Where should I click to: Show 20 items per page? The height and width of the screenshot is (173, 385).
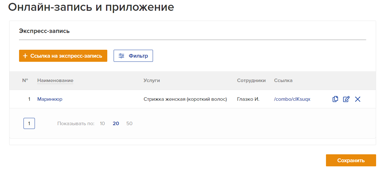[116, 124]
